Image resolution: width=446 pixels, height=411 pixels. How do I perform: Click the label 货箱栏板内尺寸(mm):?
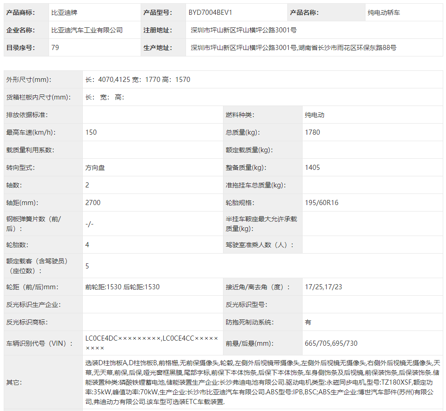(39, 97)
